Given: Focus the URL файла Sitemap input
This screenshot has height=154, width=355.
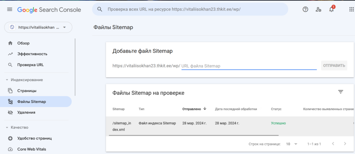Looking at the screenshot, I should [249, 66].
